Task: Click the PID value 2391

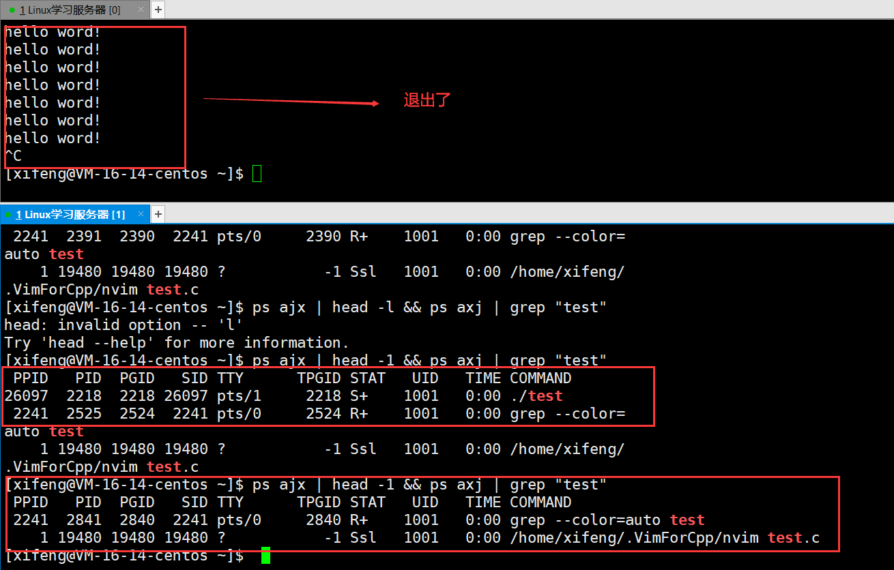Action: pos(84,237)
